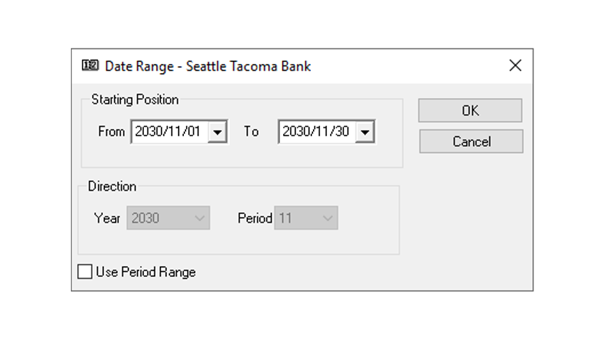Select the To date field showing 2030/11/30

pyautogui.click(x=315, y=132)
